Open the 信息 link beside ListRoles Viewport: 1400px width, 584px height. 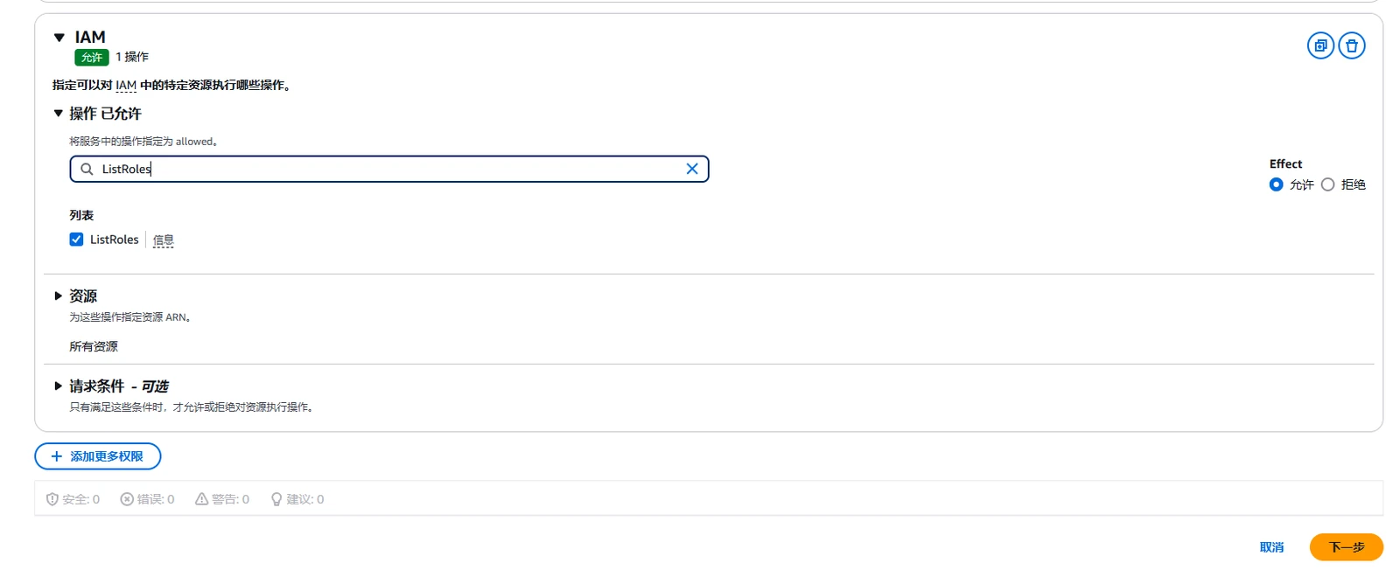click(x=164, y=240)
